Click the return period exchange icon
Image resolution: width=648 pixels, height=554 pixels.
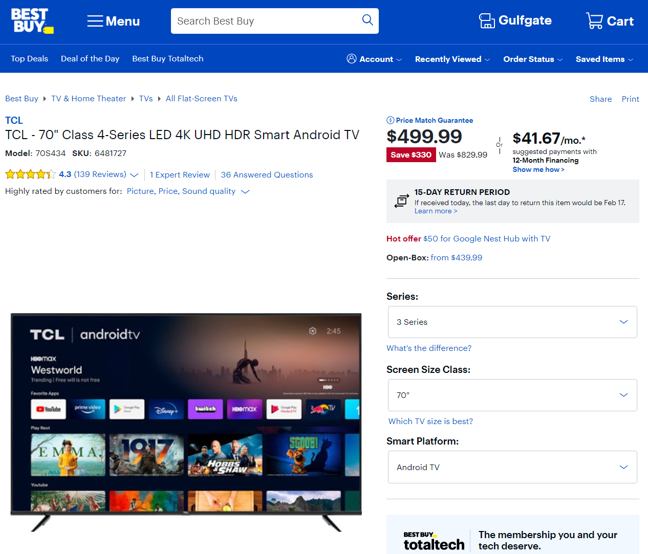pos(402,201)
